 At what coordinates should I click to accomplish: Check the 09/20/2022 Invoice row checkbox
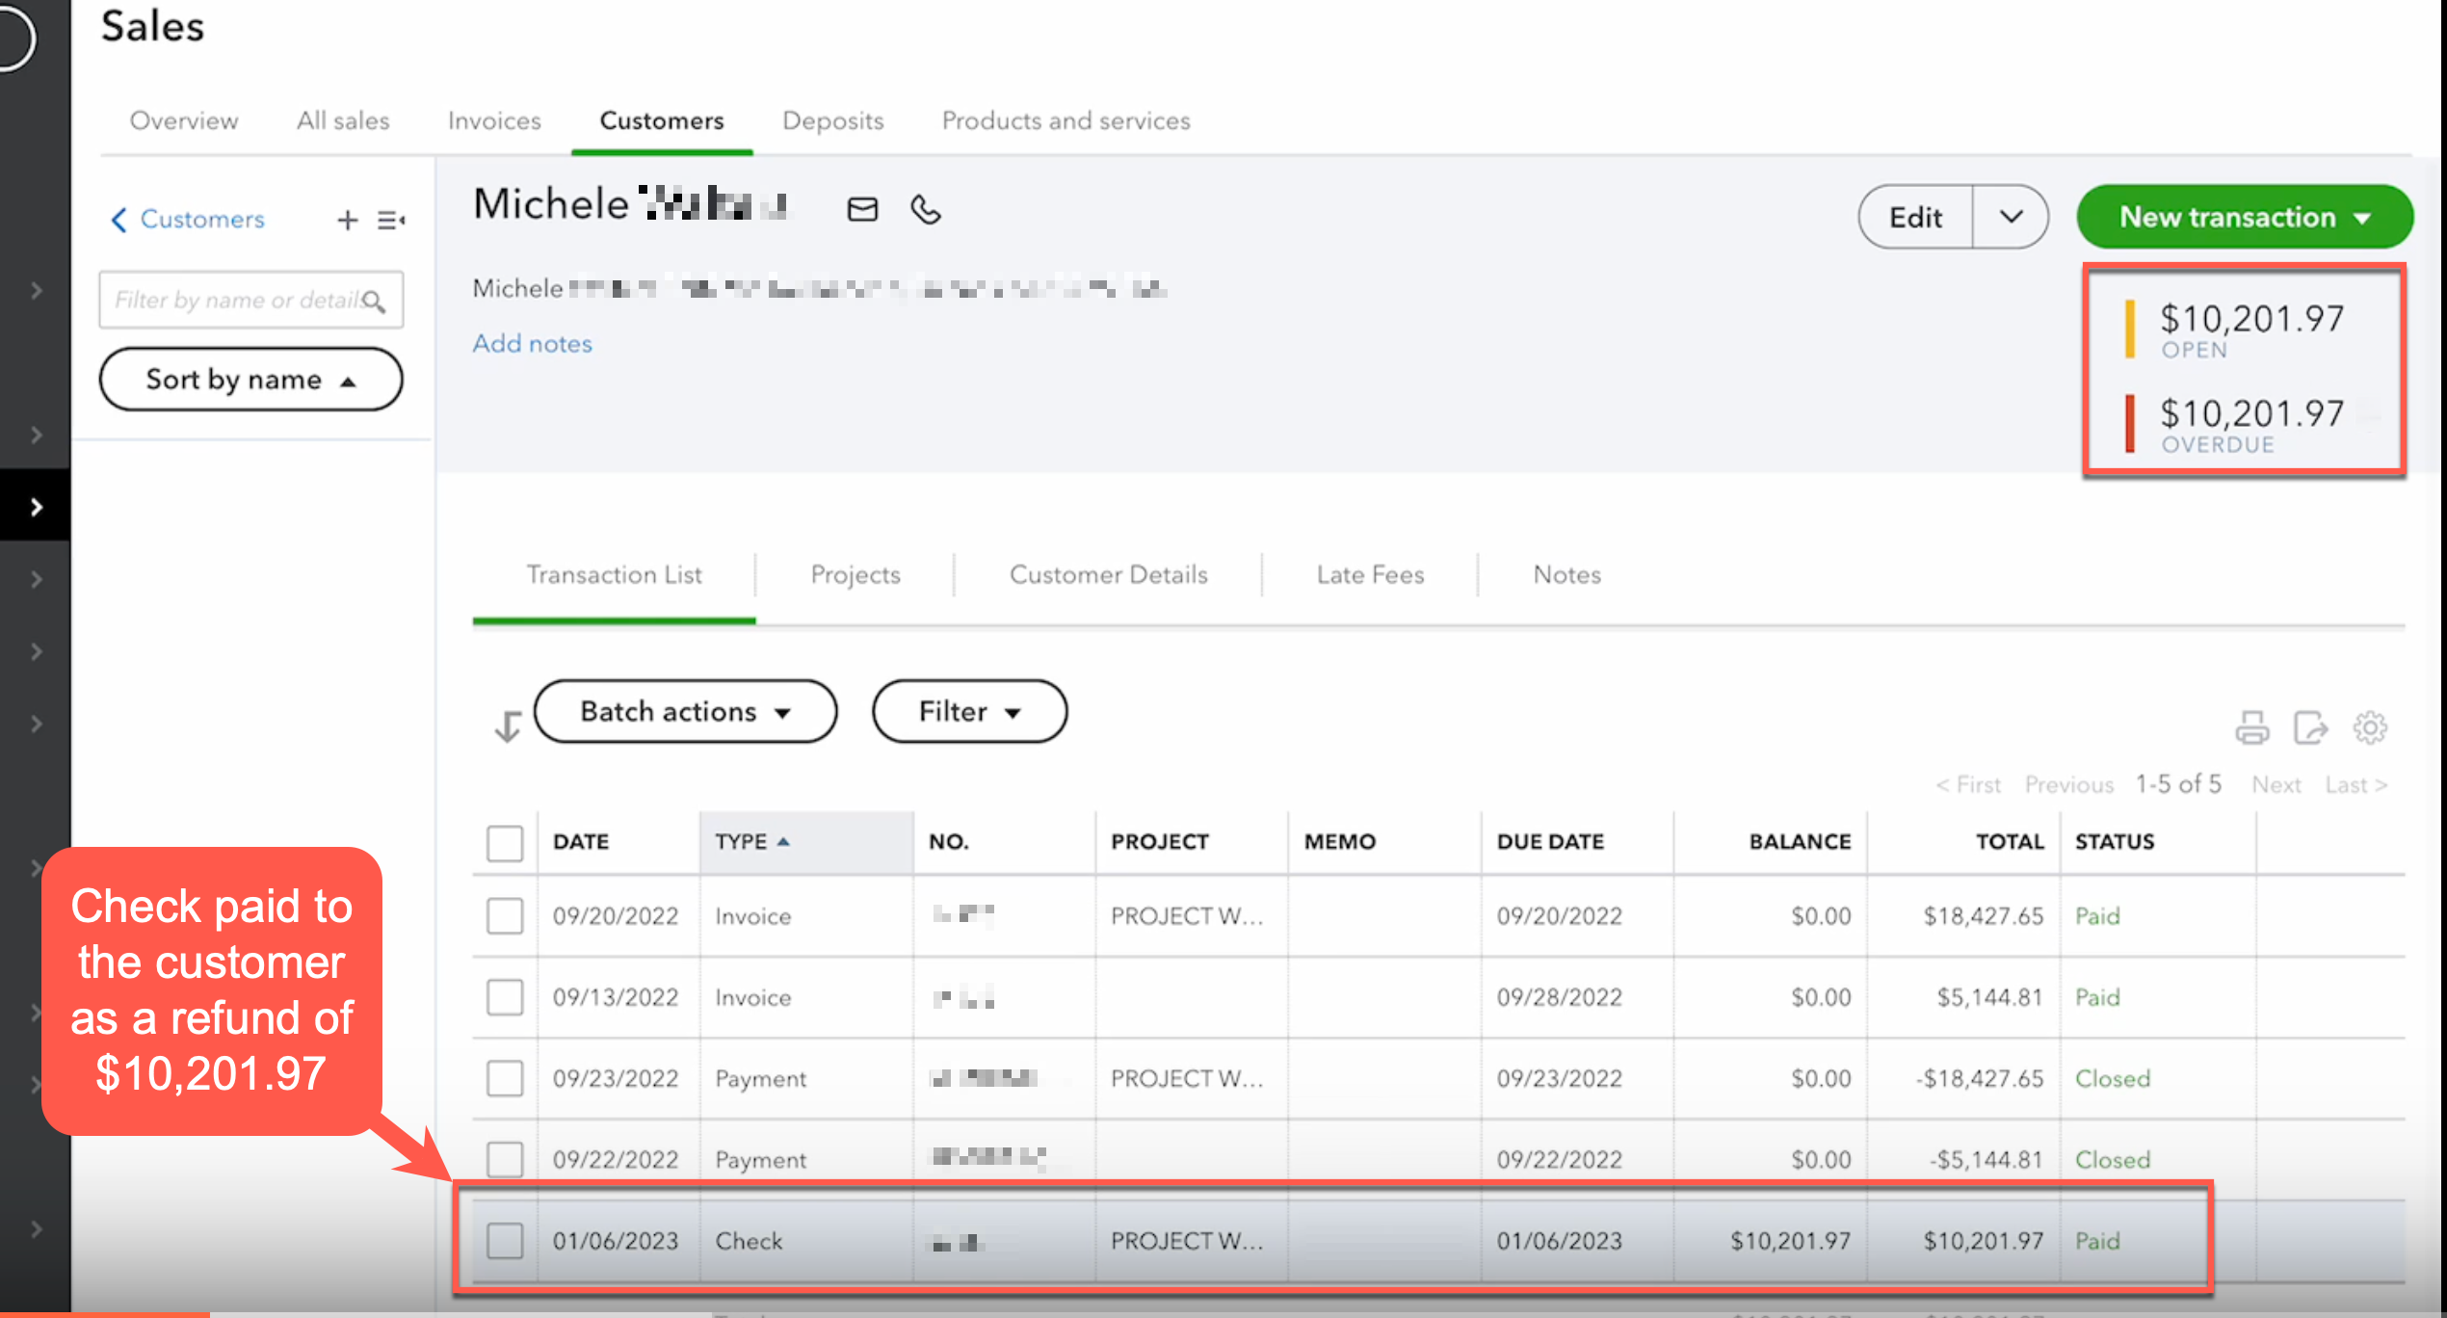point(505,916)
